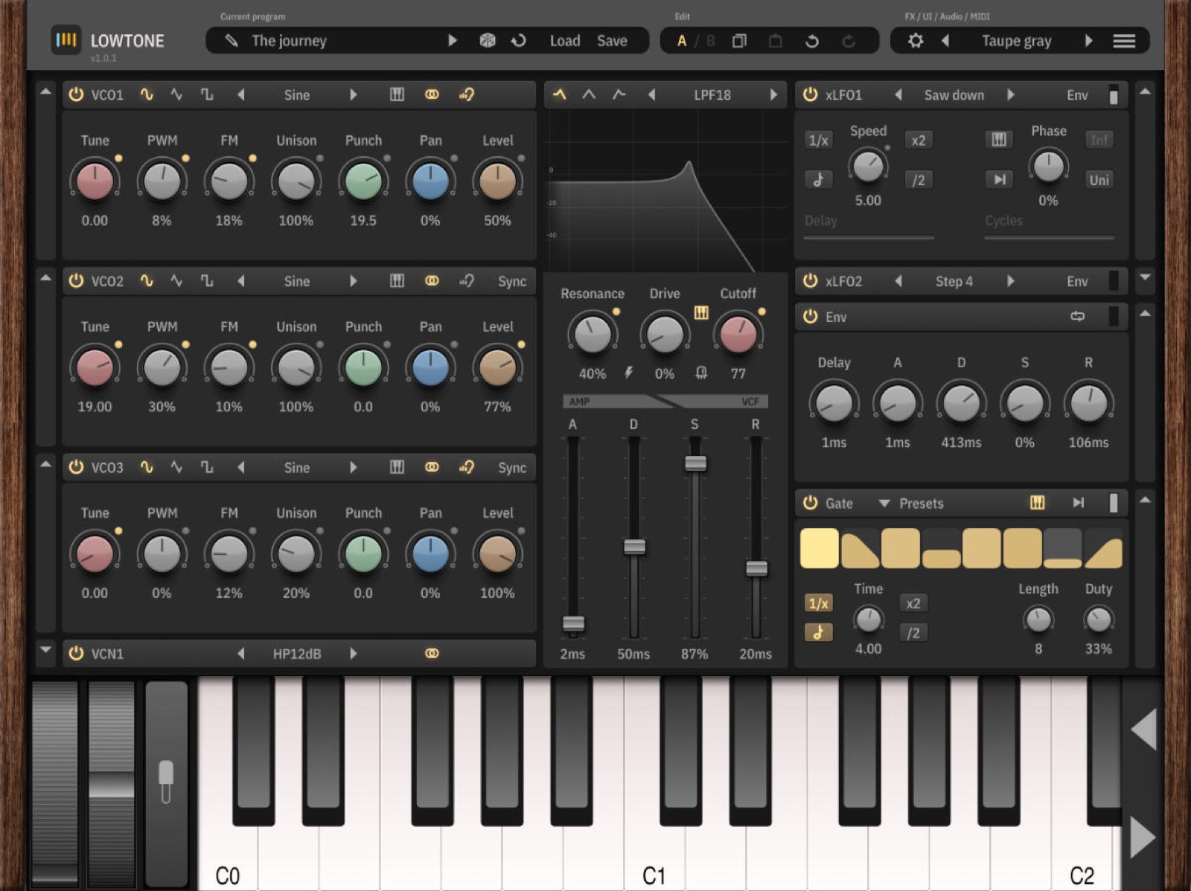
Task: Click the keyboard icon in the Gate header
Action: [1037, 503]
